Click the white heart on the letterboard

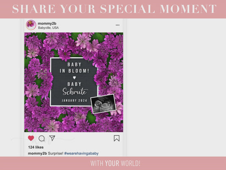pyautogui.click(x=74, y=78)
